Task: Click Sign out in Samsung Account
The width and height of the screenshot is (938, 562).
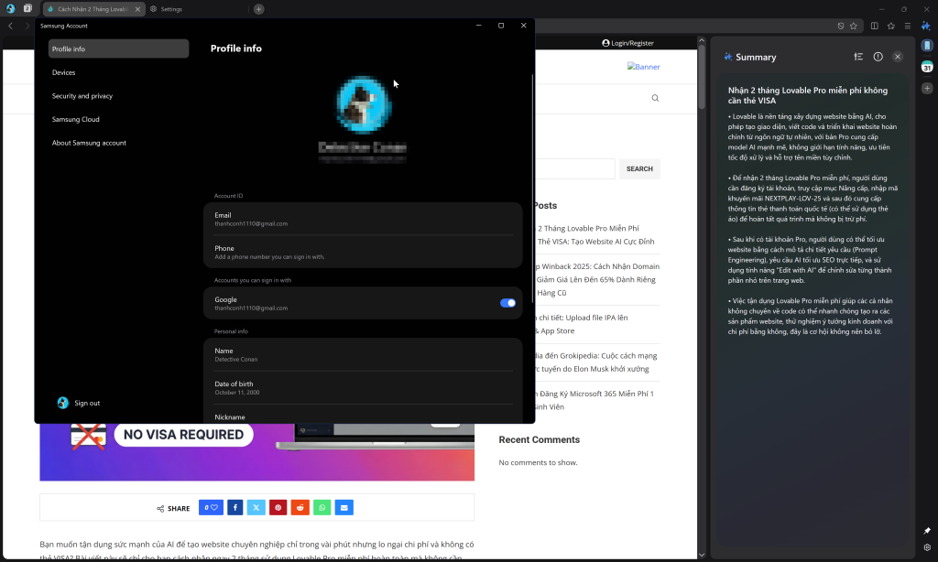Action: click(87, 403)
